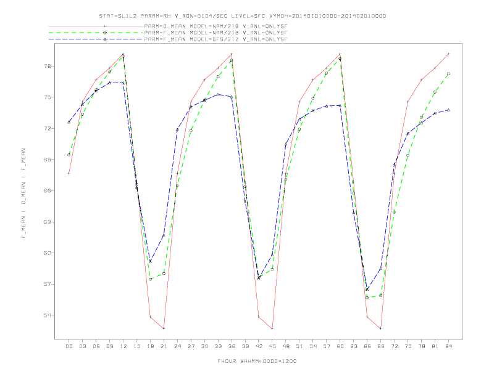Click y-axis tick value 54
The image size is (489, 377).
pos(48,315)
